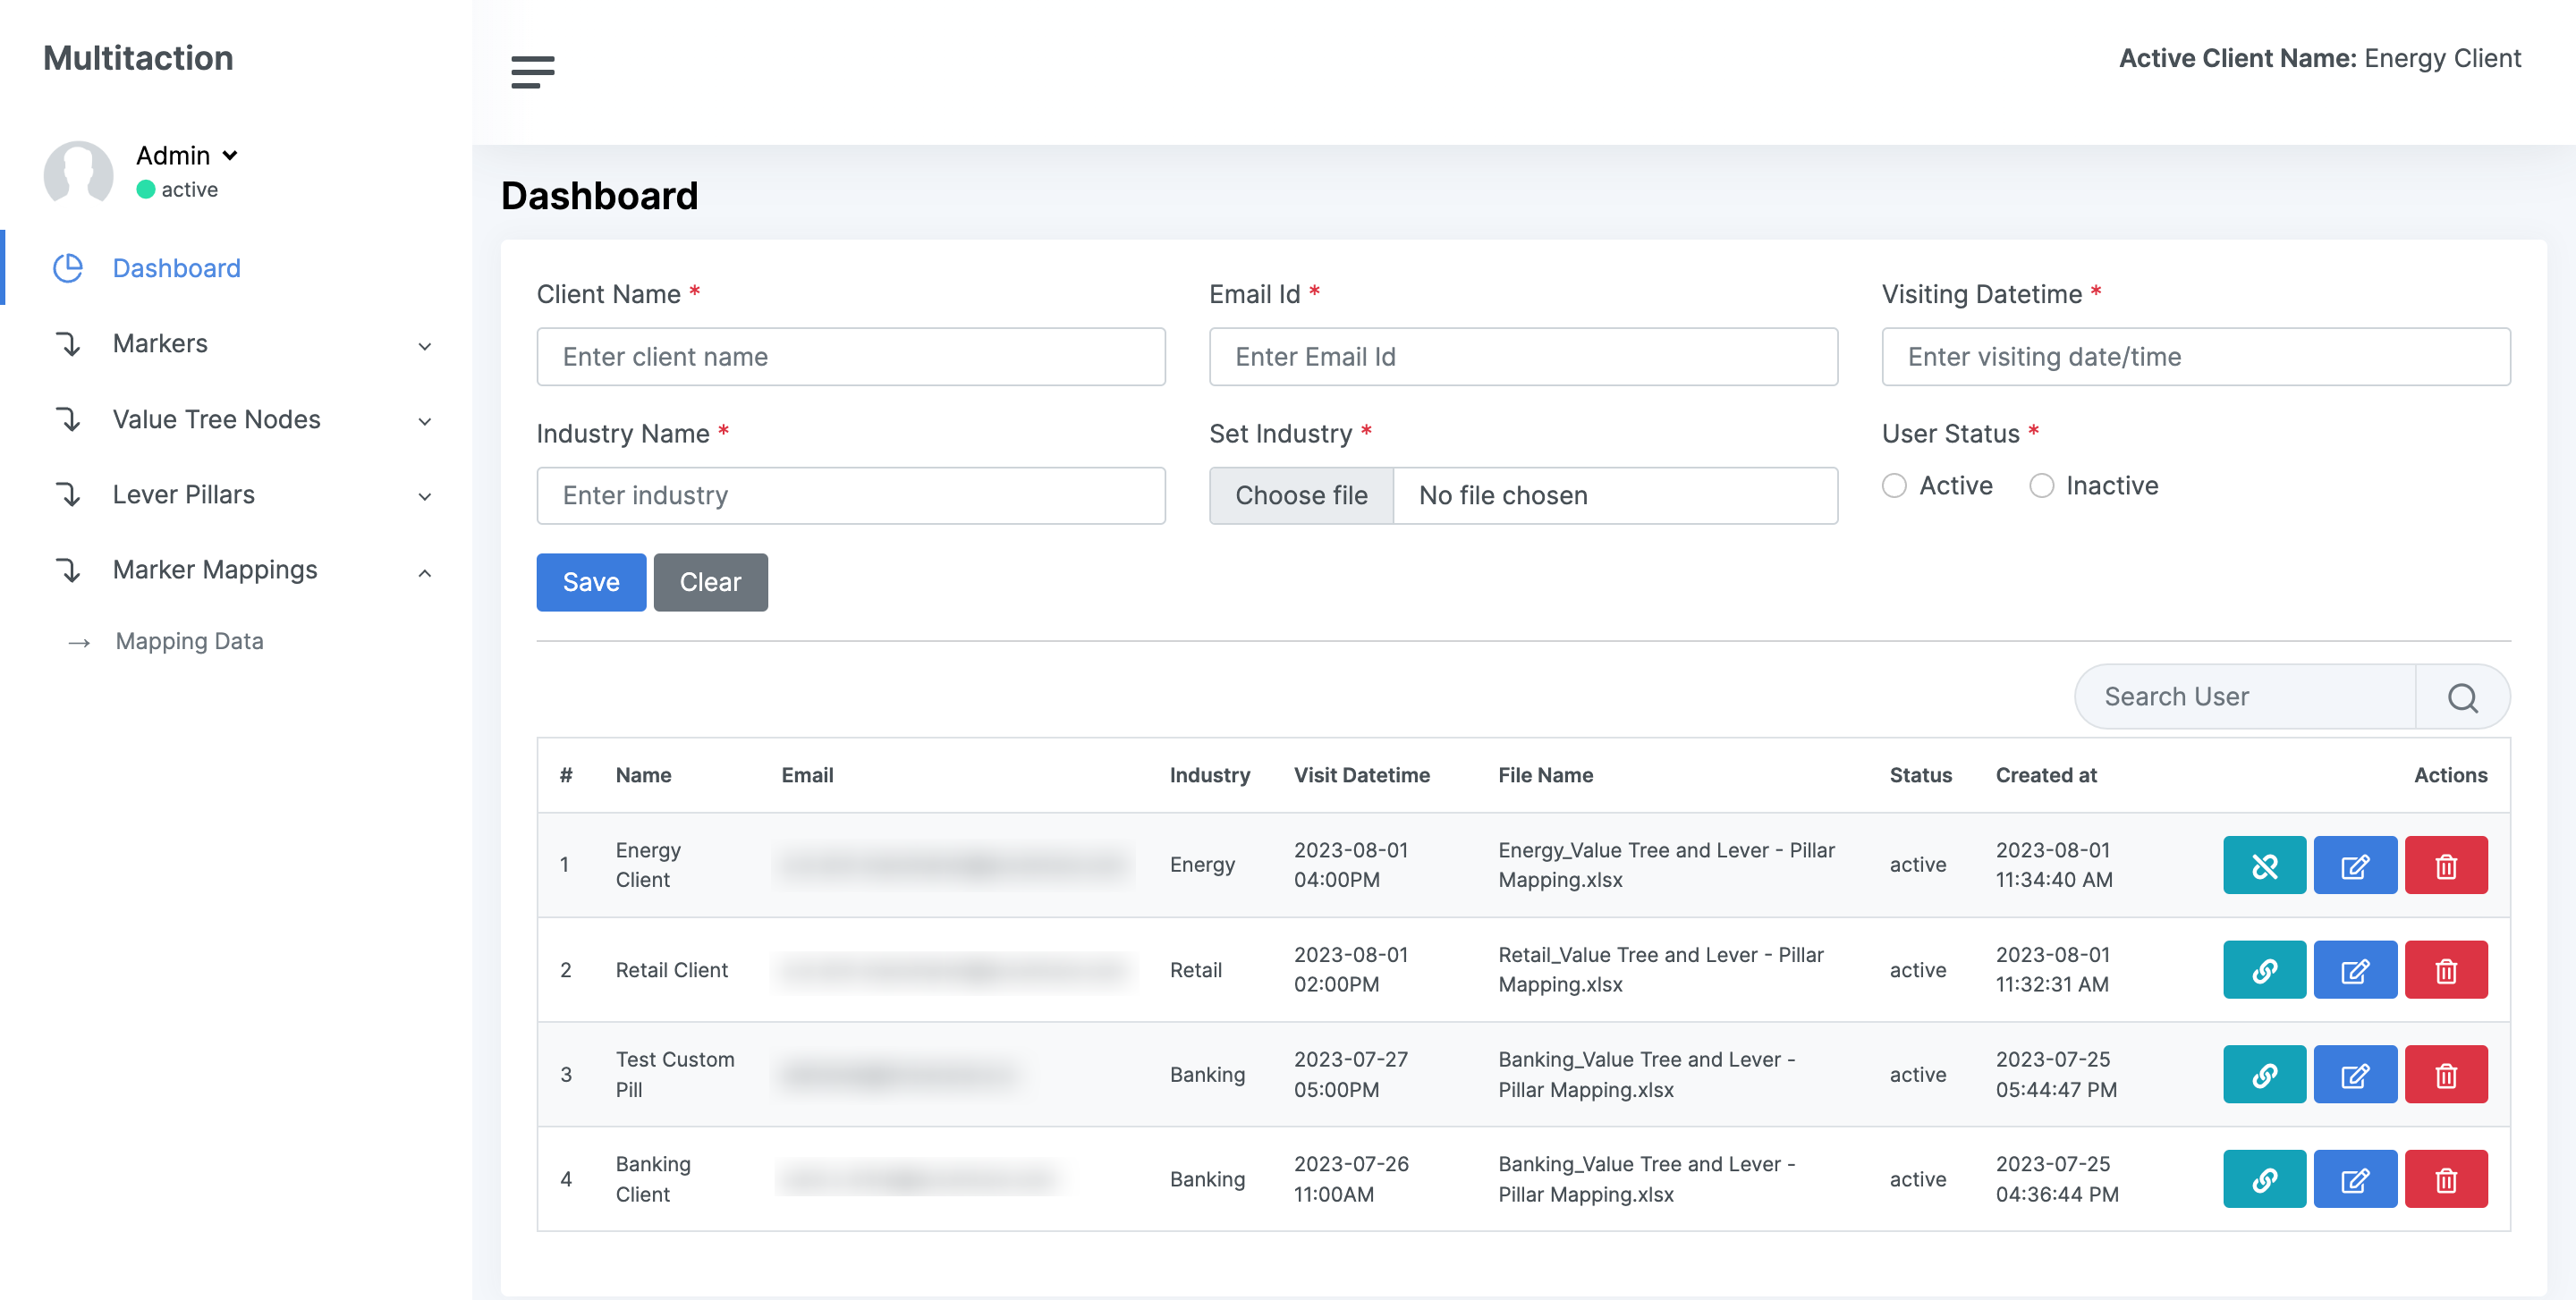Open the sidebar hamburger menu

[x=534, y=71]
